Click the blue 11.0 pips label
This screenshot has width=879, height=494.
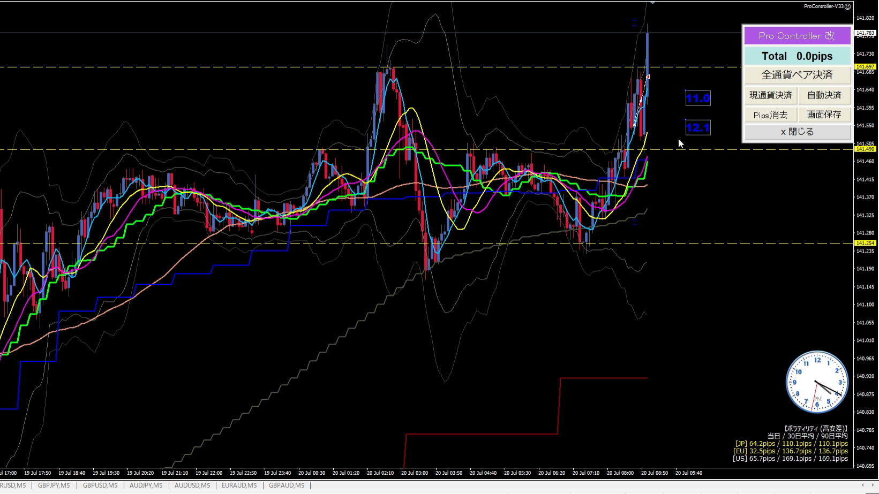point(698,98)
